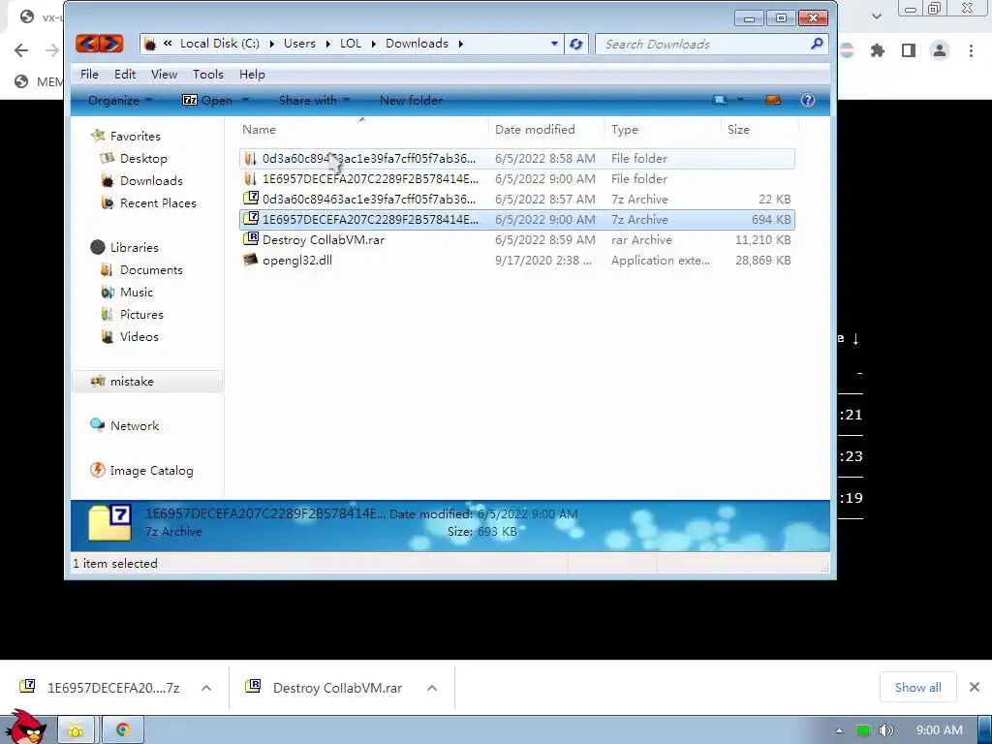The image size is (992, 744).
Task: Select the opengl32.dll file icon
Action: pyautogui.click(x=251, y=260)
